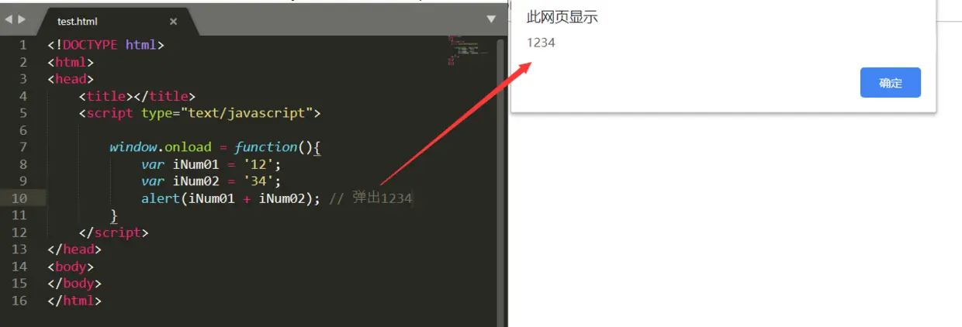
Task: Click the alert(iNum01 + iNum02) statement
Action: point(230,198)
